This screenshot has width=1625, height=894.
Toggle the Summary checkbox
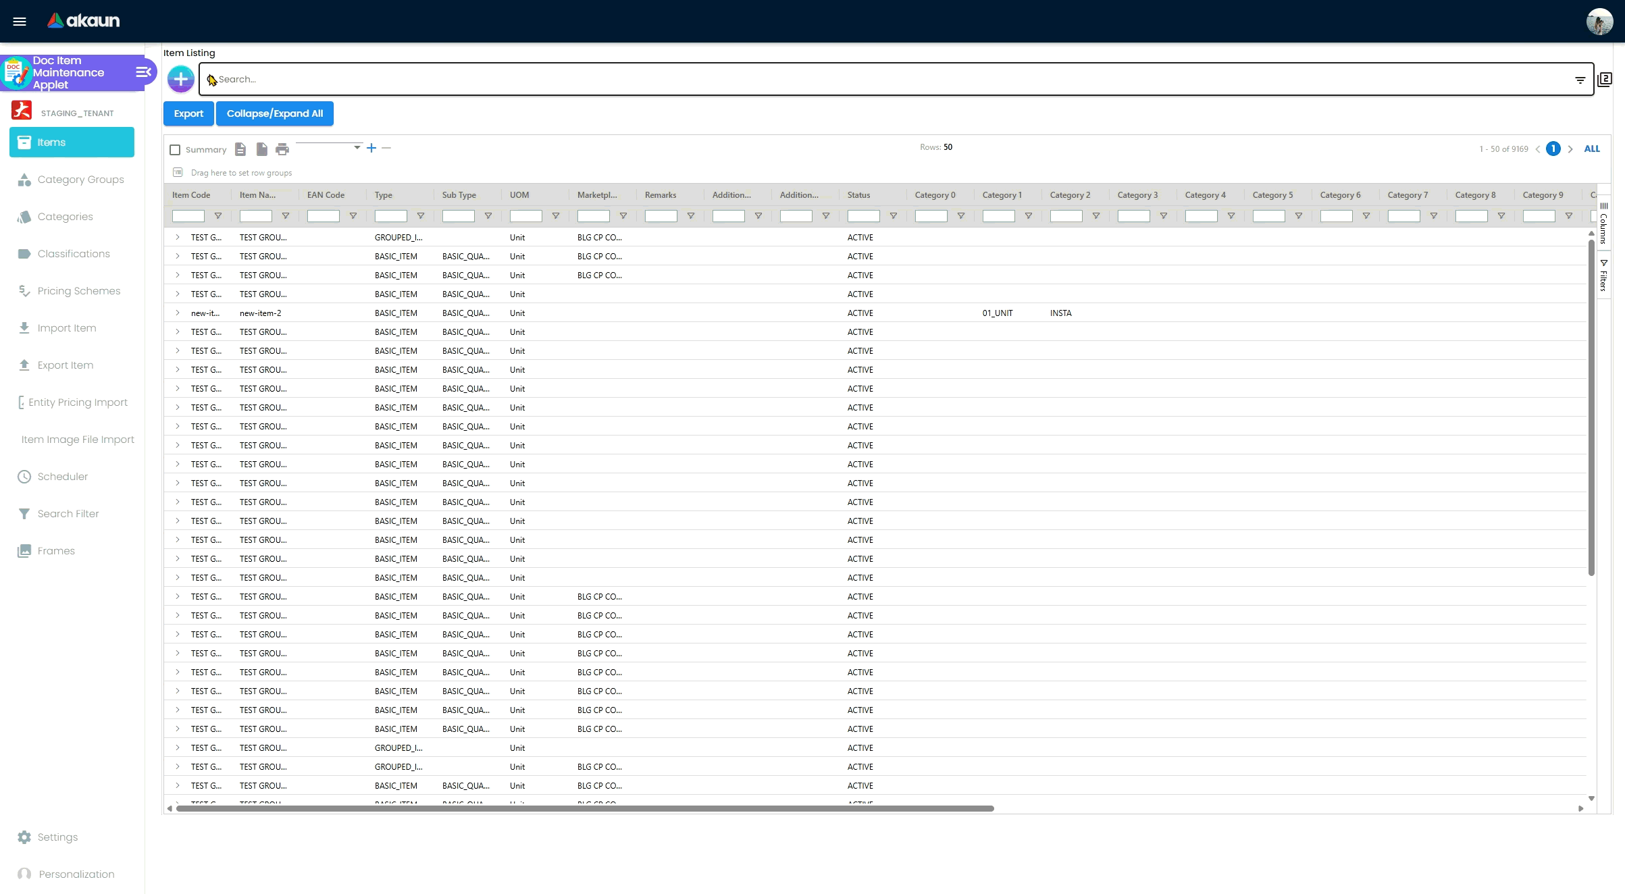(175, 150)
